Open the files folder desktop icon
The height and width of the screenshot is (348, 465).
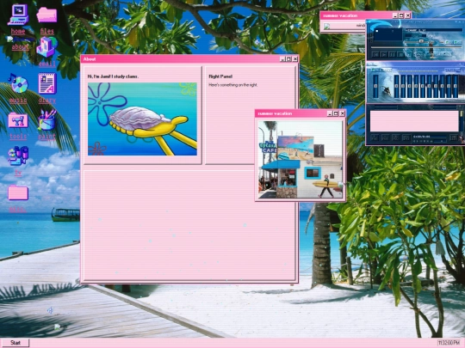pos(46,15)
